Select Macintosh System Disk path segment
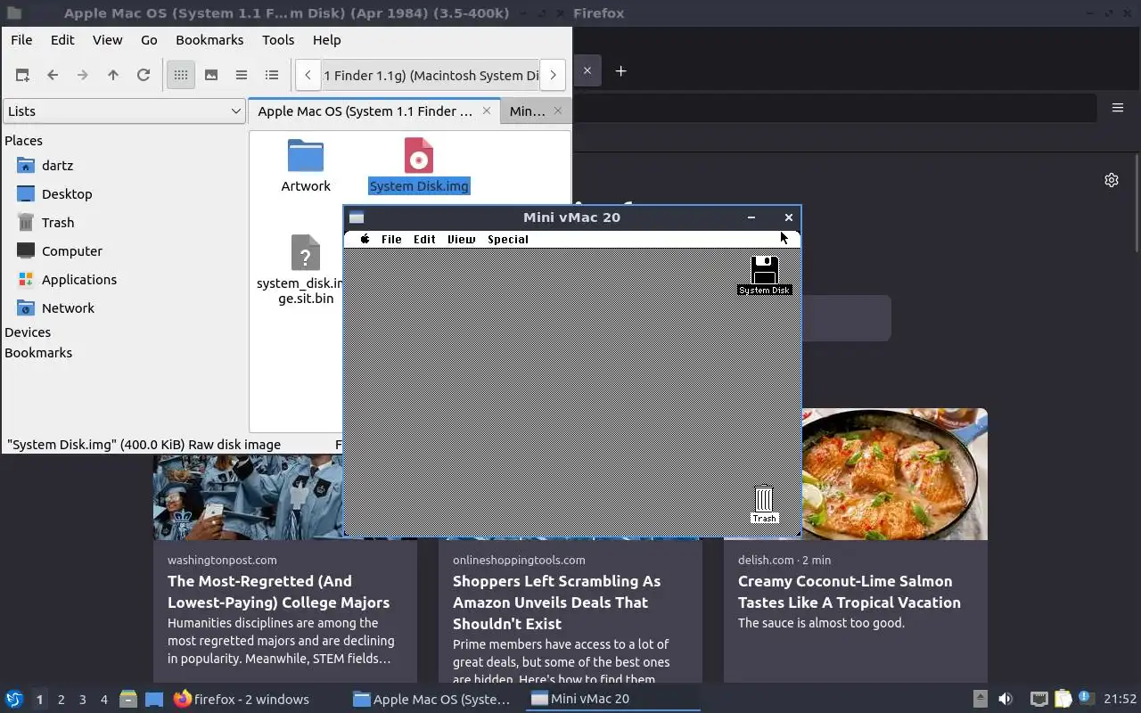 431,75
